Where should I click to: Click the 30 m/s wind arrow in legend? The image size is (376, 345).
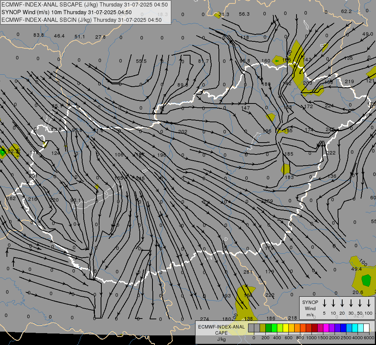351,303
